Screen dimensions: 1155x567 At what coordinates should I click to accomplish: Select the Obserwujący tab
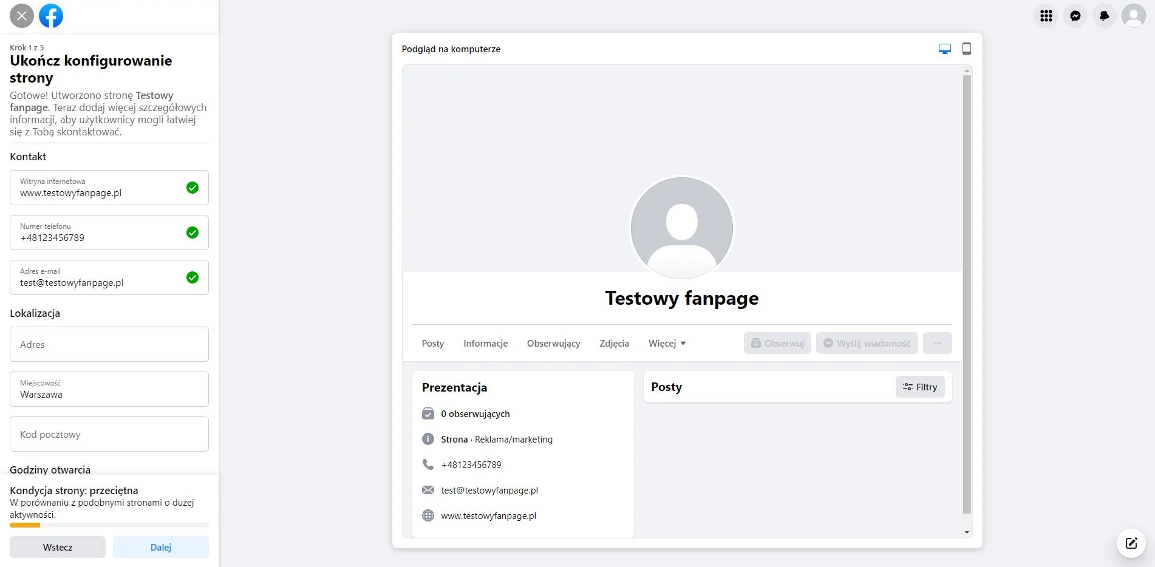pos(553,344)
